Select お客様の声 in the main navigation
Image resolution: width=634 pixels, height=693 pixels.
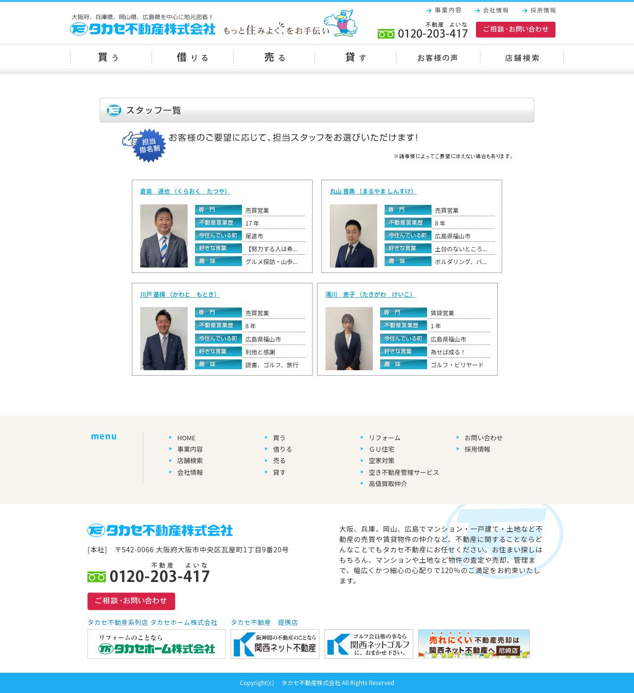[x=438, y=58]
